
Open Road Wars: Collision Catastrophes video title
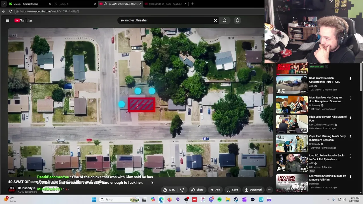tap(325, 80)
